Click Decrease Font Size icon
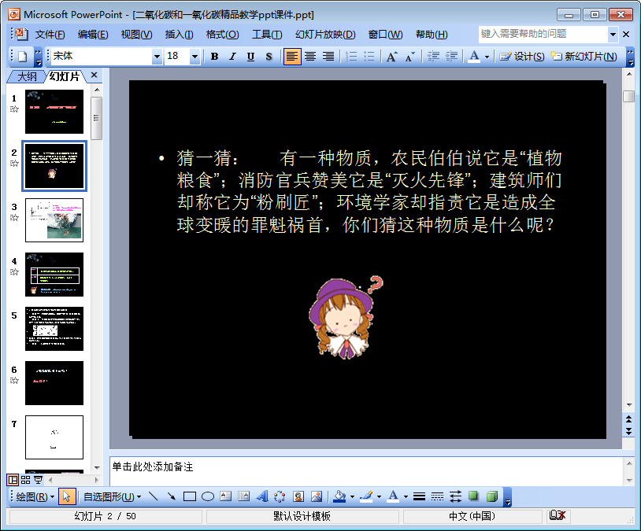Image resolution: width=641 pixels, height=531 pixels. (x=409, y=57)
